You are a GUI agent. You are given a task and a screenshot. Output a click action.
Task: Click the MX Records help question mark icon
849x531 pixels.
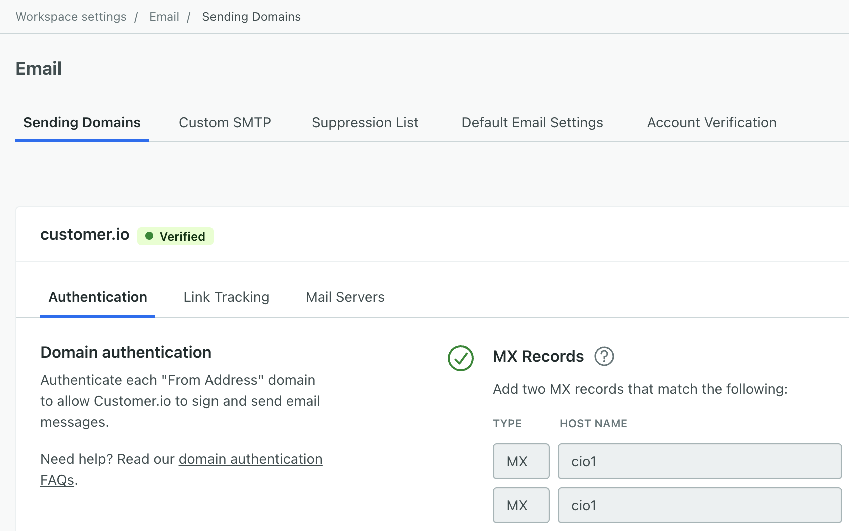tap(604, 356)
